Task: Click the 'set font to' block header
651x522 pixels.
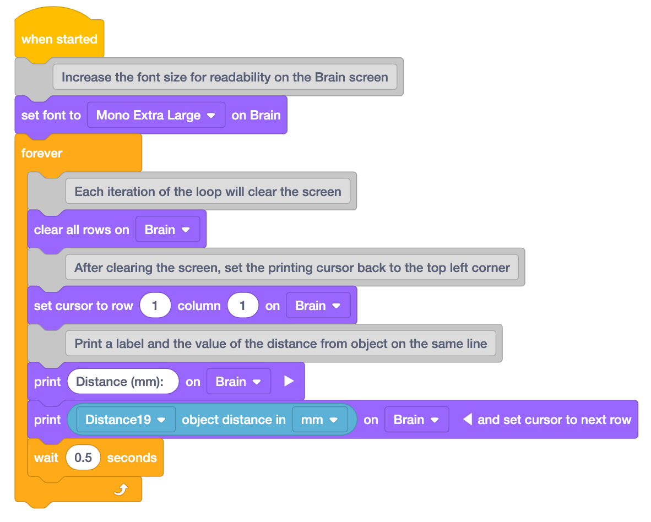Action: click(50, 115)
